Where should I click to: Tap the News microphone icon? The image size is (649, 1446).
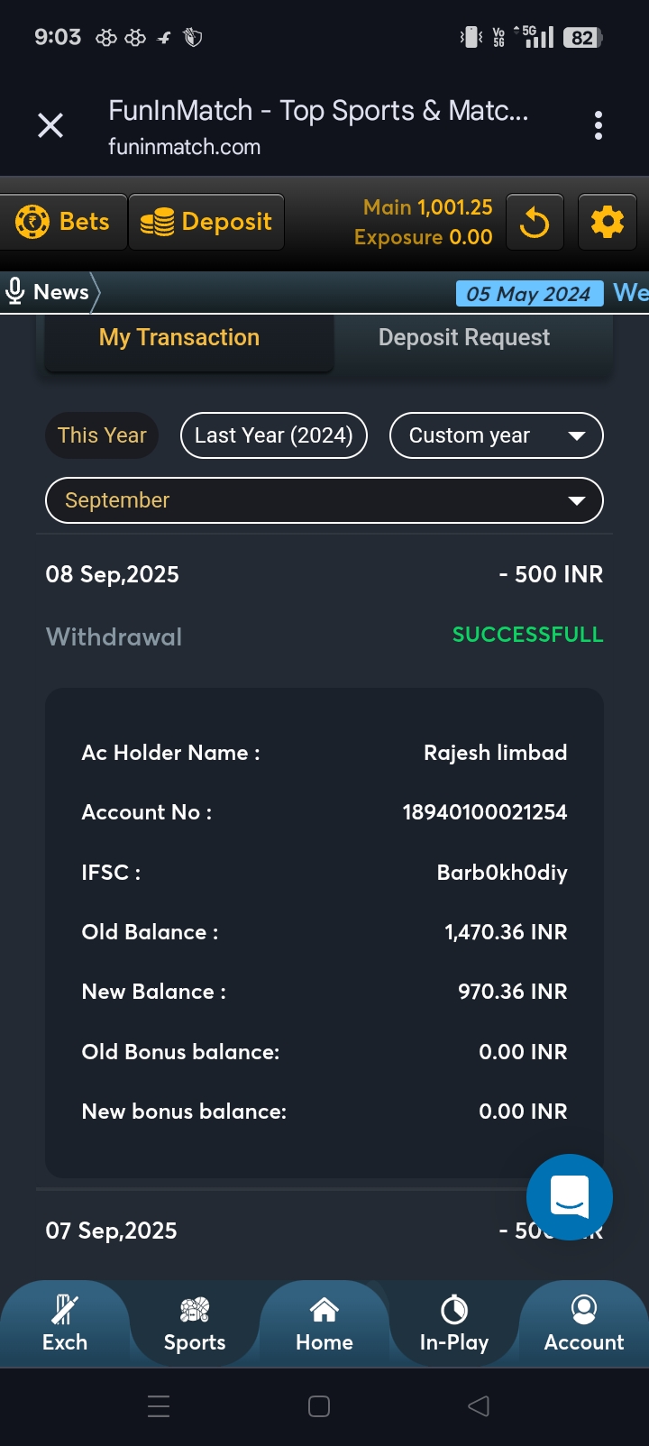[15, 291]
